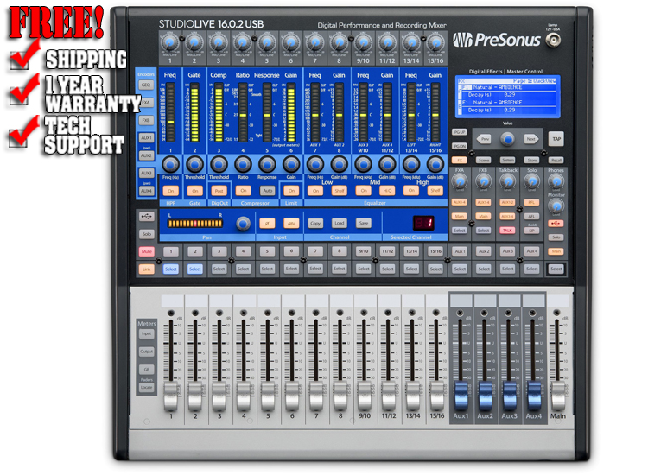The image size is (648, 475).
Task: Click the Meters Input button
Action: pos(146,333)
